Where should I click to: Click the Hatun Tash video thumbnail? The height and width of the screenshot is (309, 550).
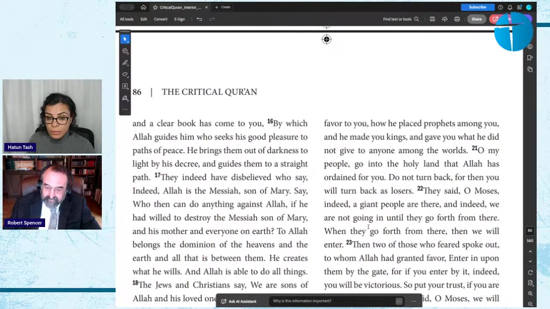(x=52, y=116)
